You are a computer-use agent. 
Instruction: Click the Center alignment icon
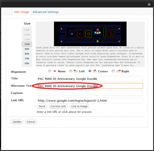[x=95, y=71]
